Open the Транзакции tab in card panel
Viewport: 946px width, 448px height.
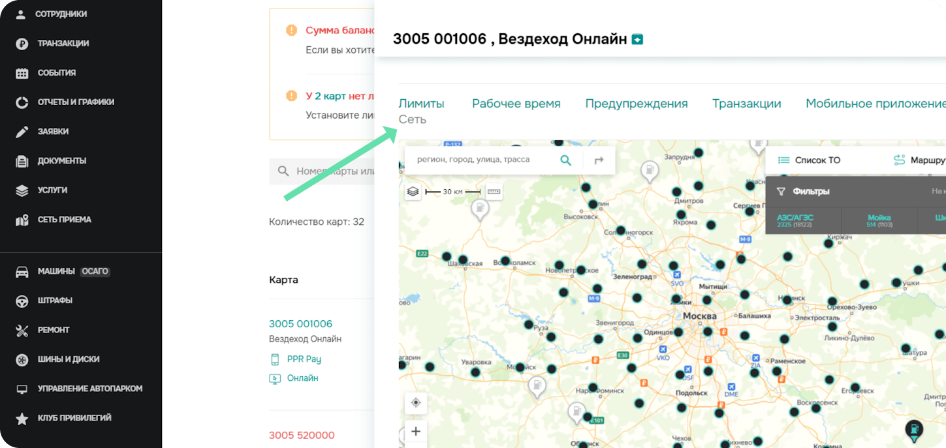(746, 104)
